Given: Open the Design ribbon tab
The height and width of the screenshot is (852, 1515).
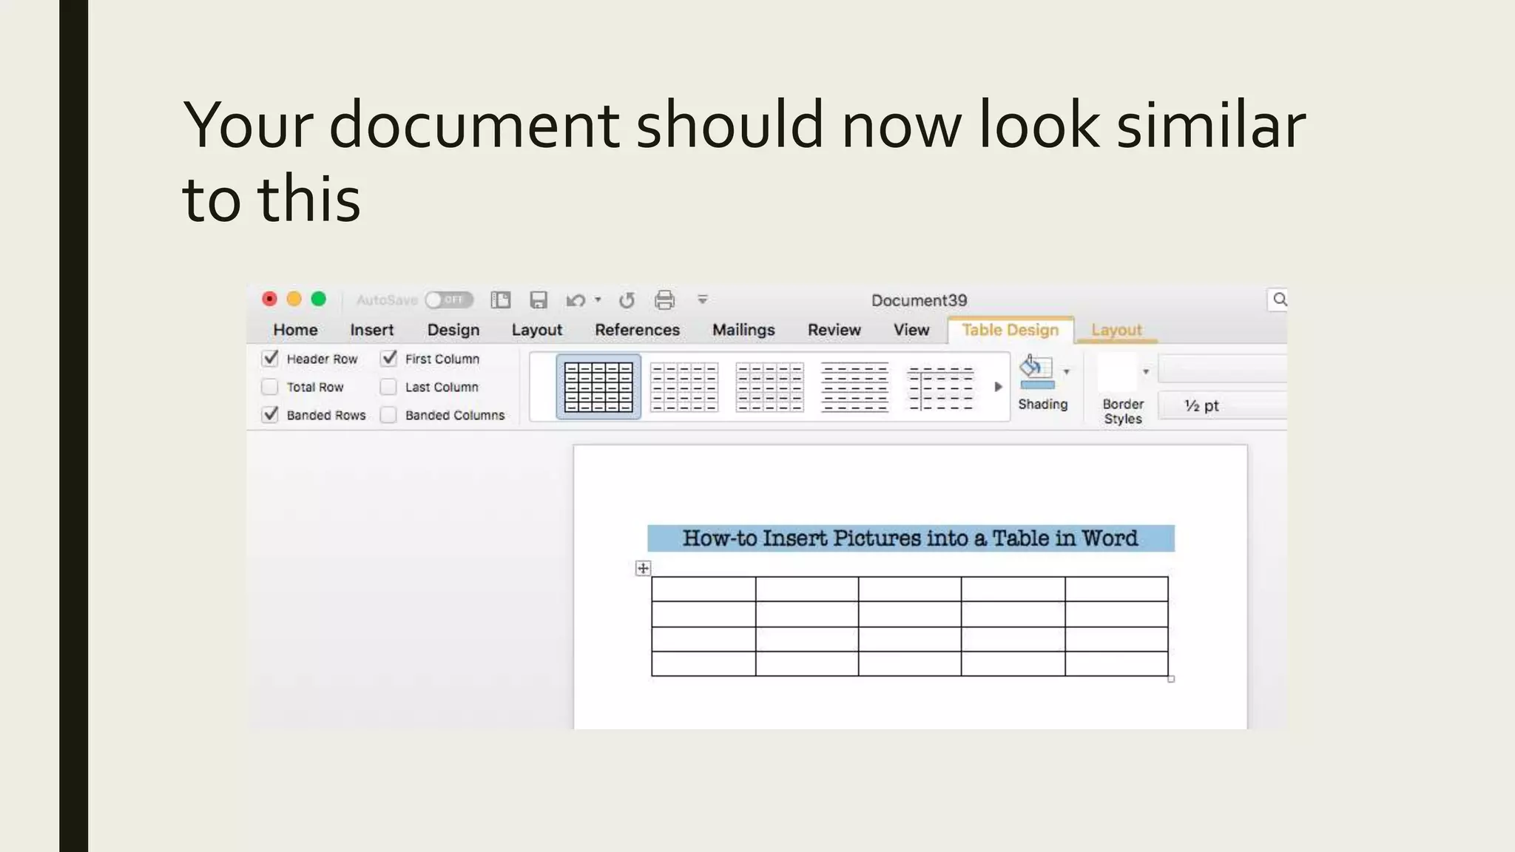Looking at the screenshot, I should pyautogui.click(x=453, y=330).
